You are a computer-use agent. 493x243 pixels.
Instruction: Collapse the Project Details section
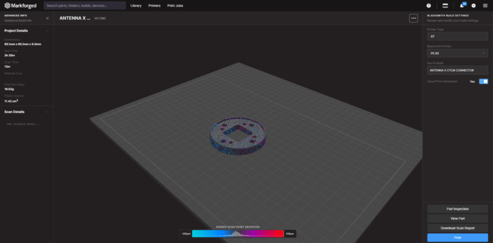tap(47, 31)
